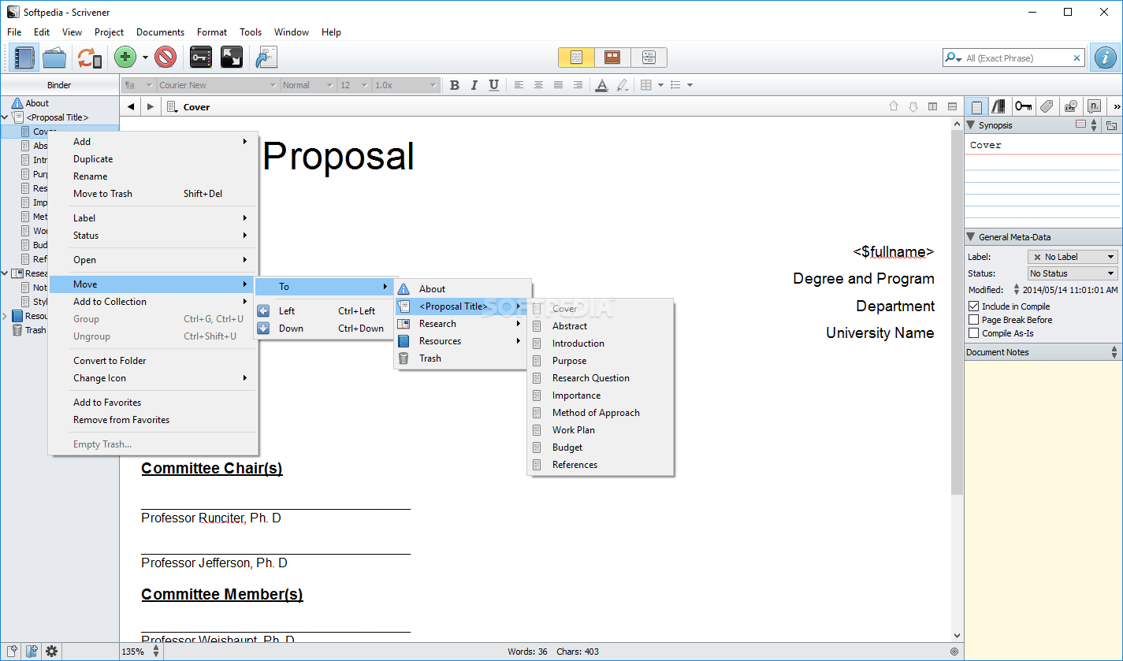Click the red Trash/delete icon

(165, 58)
